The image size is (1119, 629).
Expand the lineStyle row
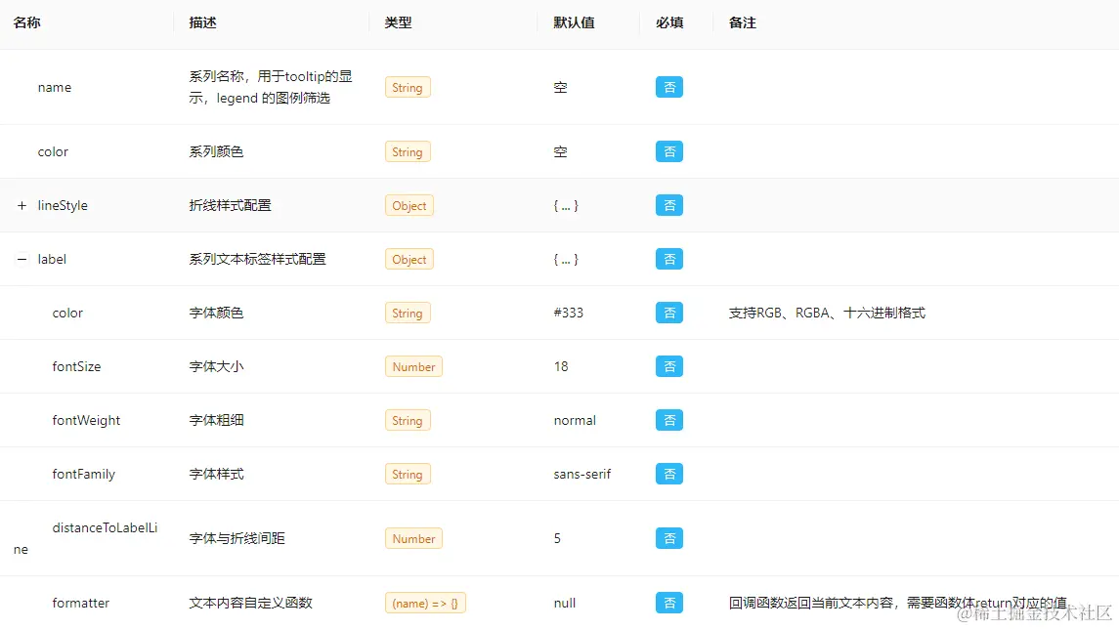(x=22, y=205)
